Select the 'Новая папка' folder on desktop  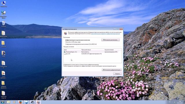(x=3, y=64)
